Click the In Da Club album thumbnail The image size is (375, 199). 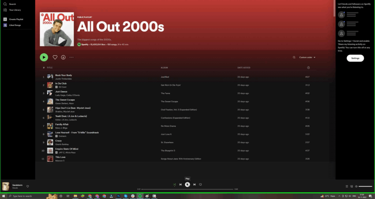click(50, 85)
